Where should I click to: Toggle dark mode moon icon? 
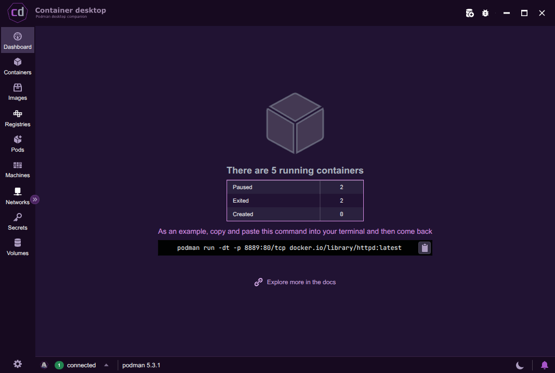point(520,365)
